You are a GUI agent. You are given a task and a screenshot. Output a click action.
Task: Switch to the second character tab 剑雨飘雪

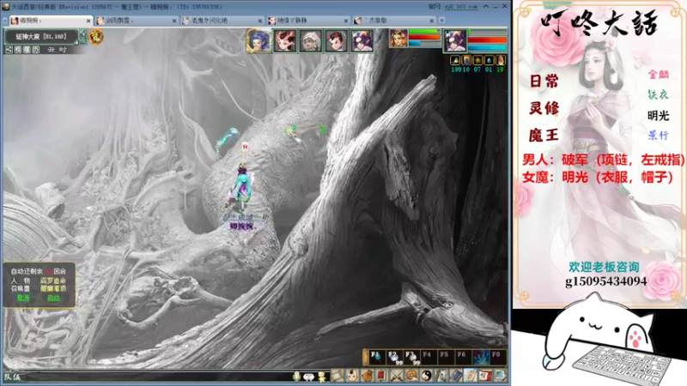(x=137, y=21)
